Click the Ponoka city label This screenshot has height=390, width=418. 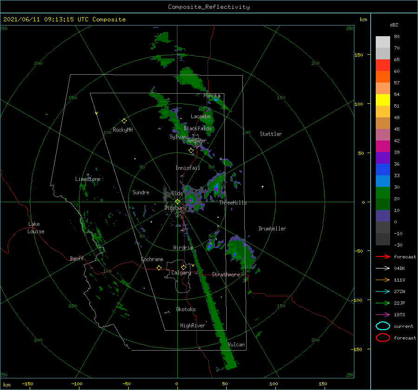[212, 96]
